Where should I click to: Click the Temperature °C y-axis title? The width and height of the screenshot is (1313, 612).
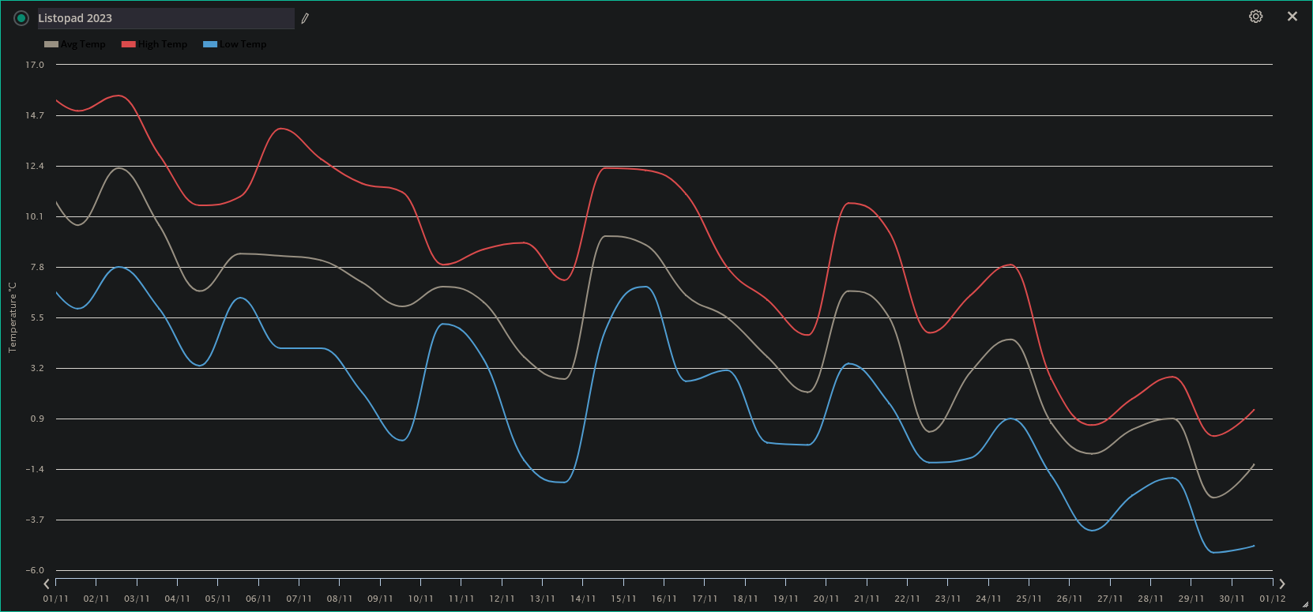(13, 317)
